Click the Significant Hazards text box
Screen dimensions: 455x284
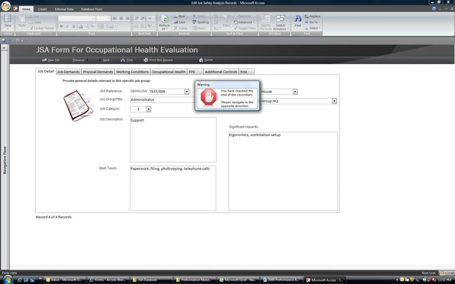[283, 171]
